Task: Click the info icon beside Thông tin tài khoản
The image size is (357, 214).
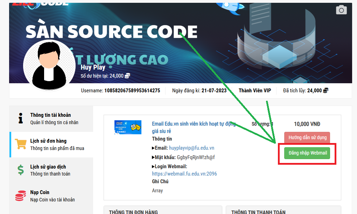Action: (21, 119)
